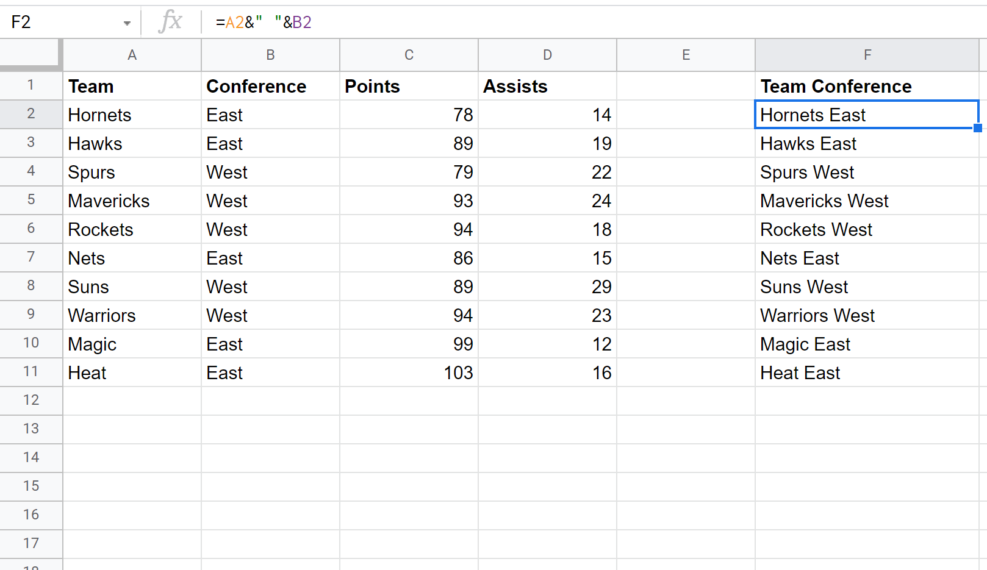Screen dimensions: 987x570
Task: Select row 11 header
Action: point(31,372)
